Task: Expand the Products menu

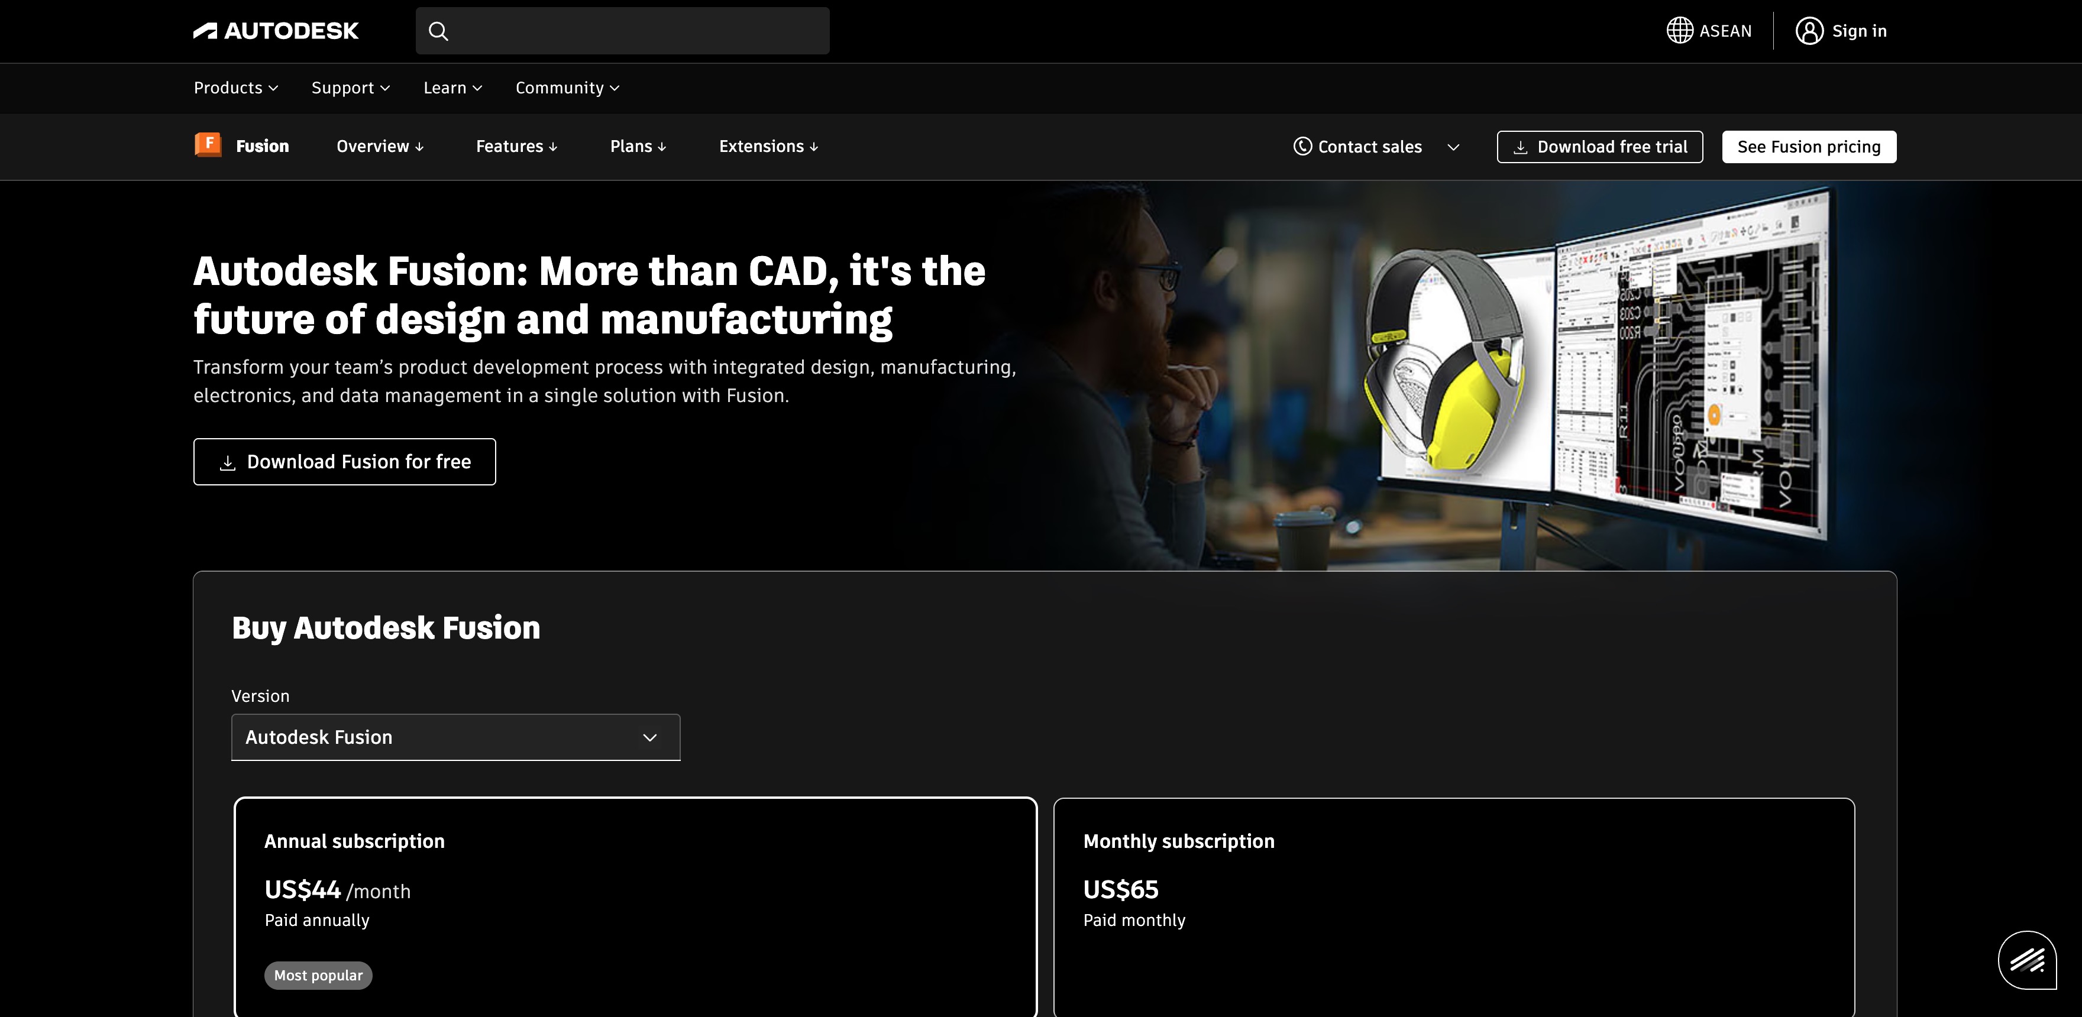Action: pos(236,88)
